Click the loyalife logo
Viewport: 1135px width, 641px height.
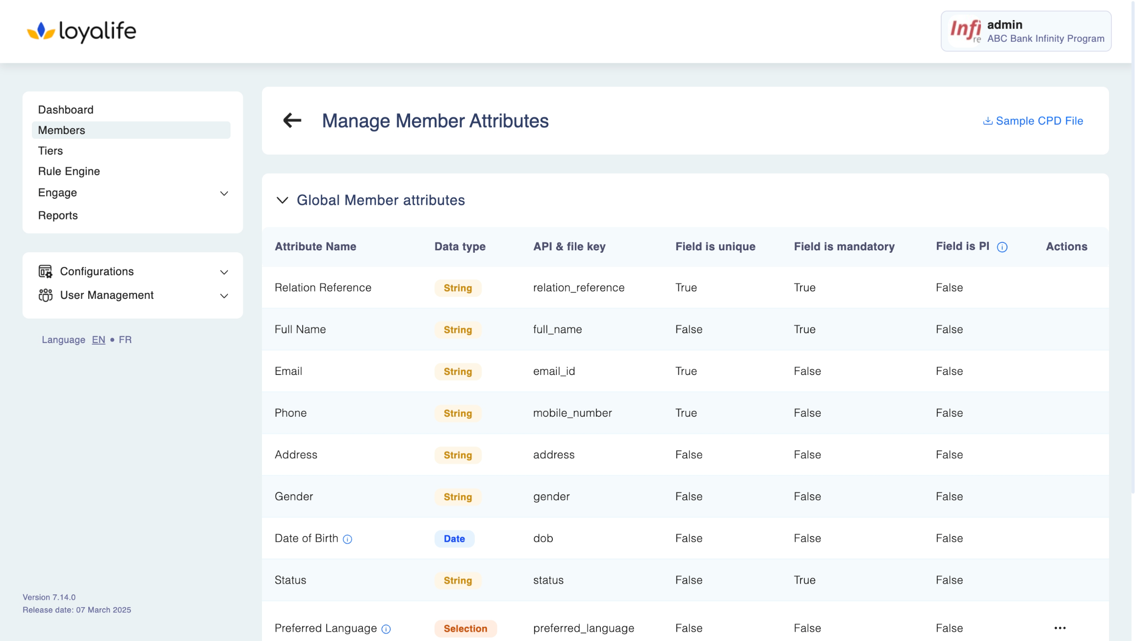[x=81, y=31]
